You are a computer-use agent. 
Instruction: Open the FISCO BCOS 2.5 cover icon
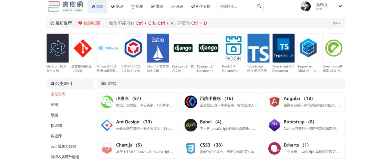133,48
